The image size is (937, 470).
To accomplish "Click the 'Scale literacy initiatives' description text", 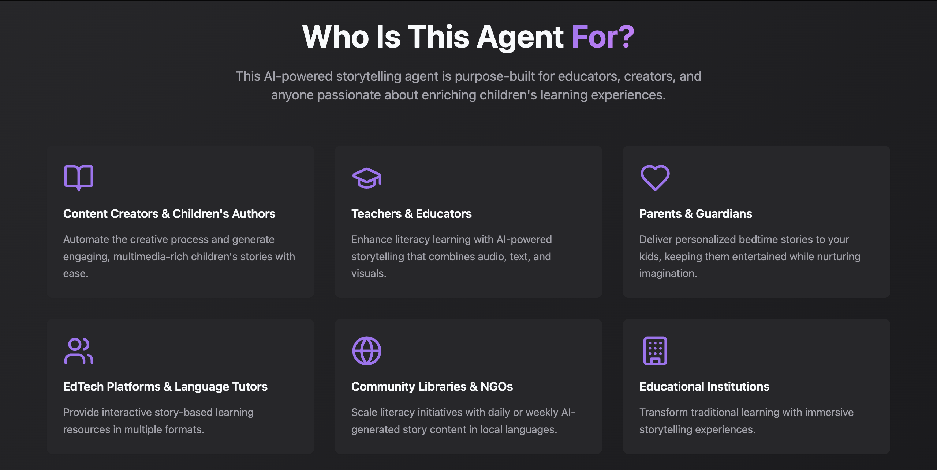I will 463,421.
